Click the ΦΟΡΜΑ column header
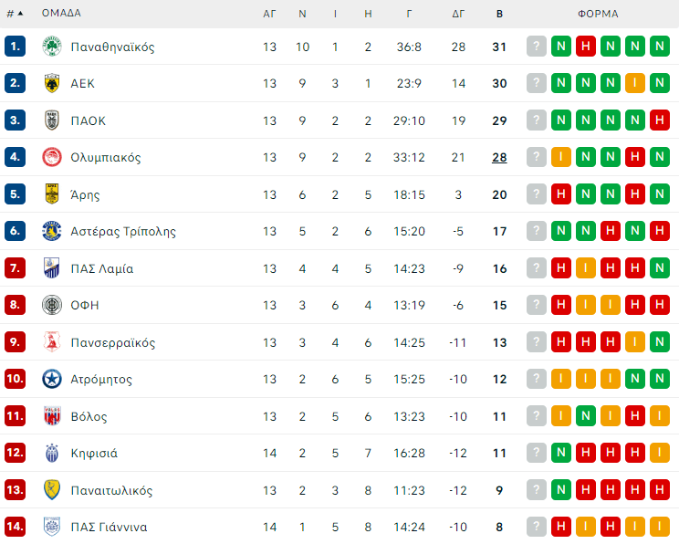Viewport: 679px width, 544px height. (598, 14)
